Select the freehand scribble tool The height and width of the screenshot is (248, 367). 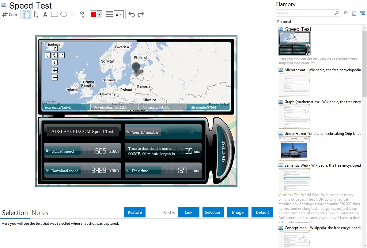click(x=82, y=14)
